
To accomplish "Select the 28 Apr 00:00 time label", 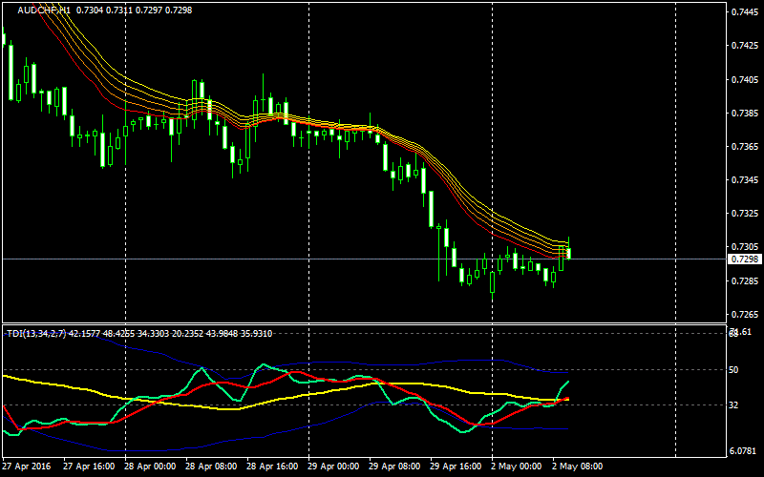I will (148, 467).
